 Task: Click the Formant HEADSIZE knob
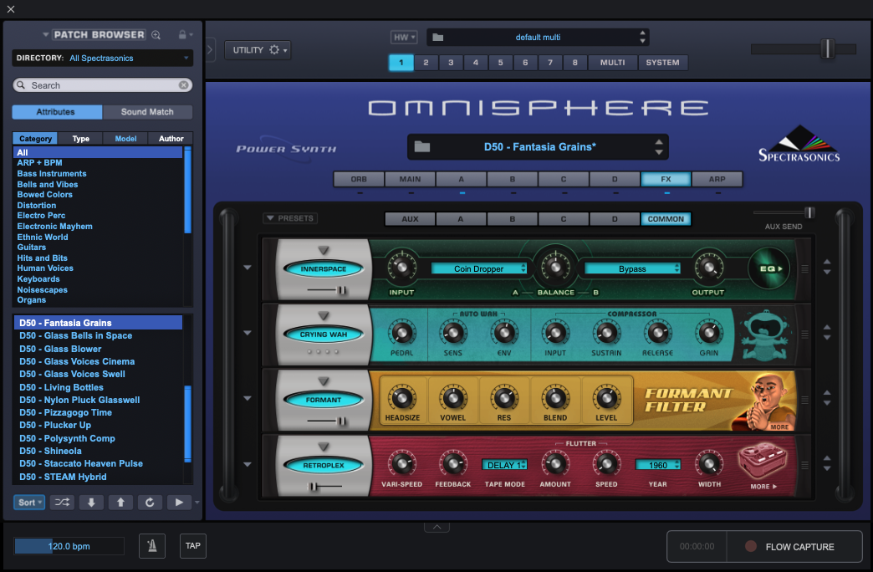(402, 398)
